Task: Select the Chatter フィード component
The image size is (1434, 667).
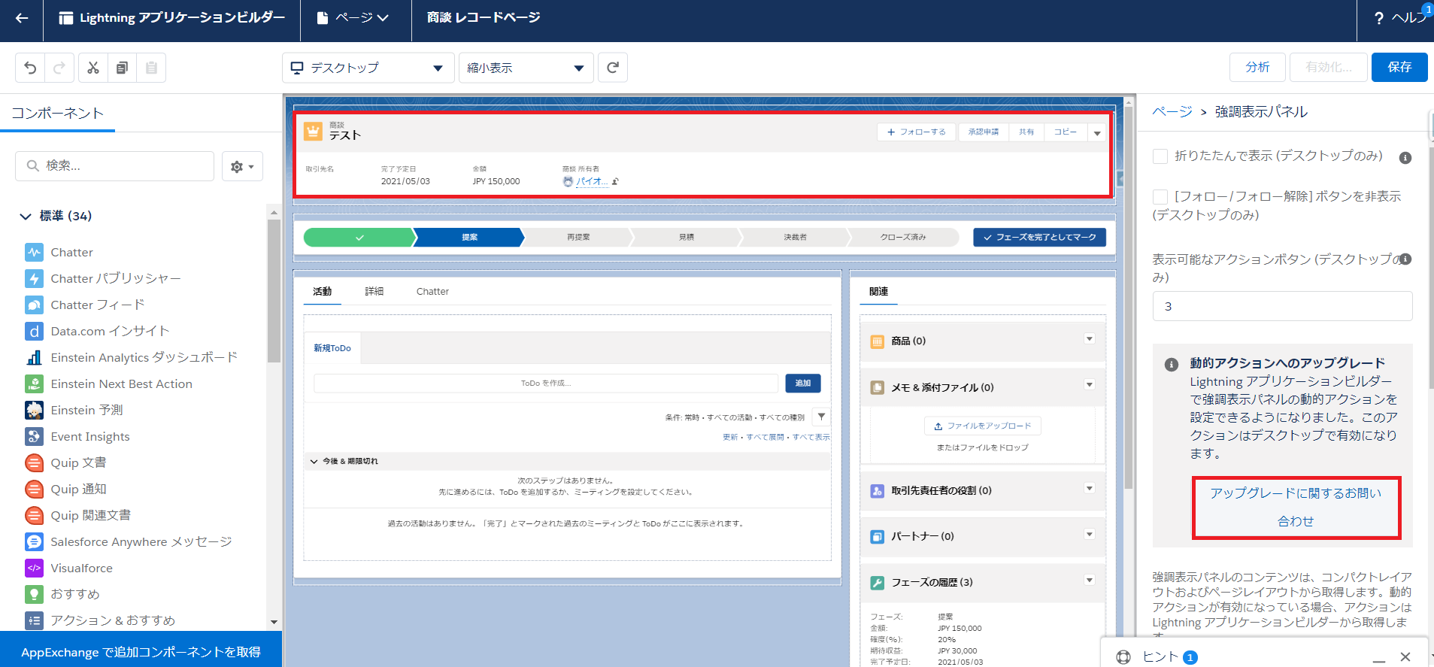Action: (x=98, y=305)
